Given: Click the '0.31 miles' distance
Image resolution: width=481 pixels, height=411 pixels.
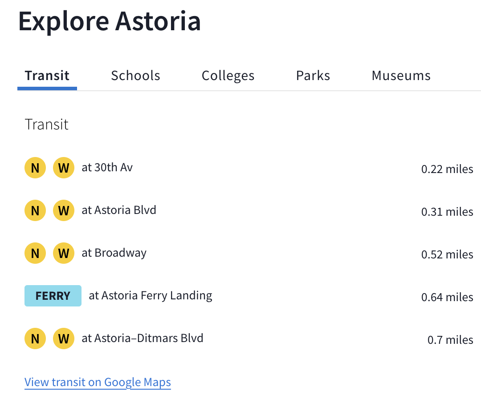Looking at the screenshot, I should (447, 212).
